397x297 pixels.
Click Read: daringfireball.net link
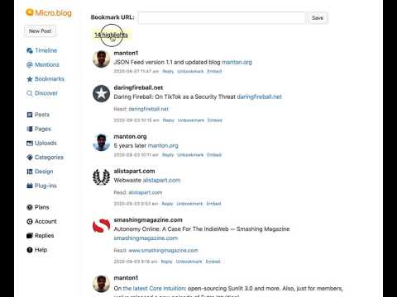148,109
